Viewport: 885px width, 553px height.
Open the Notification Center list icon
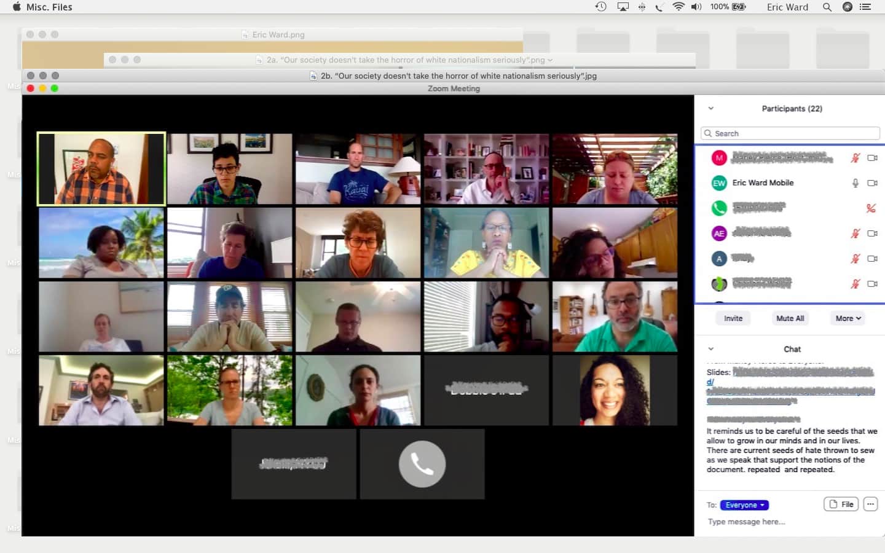point(865,7)
